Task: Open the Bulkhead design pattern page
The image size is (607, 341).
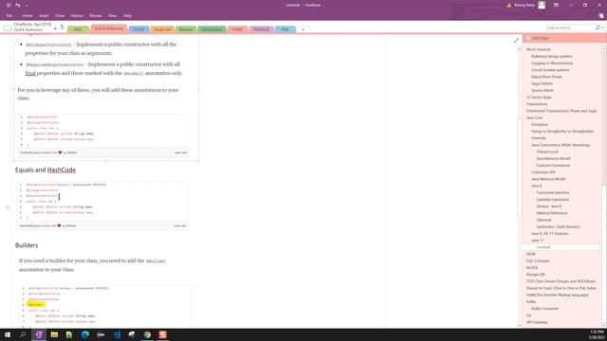Action: click(552, 57)
